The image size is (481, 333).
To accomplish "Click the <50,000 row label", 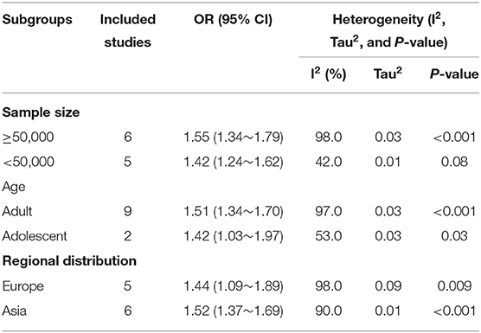I will click(28, 162).
